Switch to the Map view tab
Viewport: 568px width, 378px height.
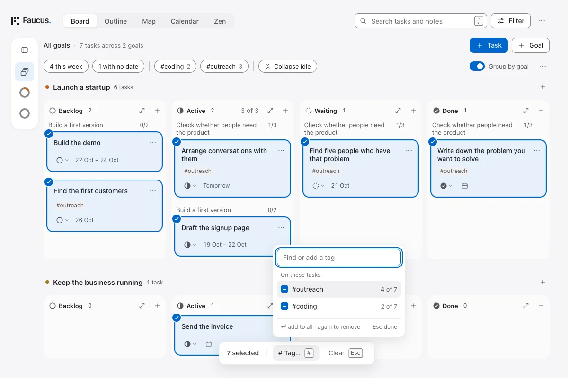149,21
